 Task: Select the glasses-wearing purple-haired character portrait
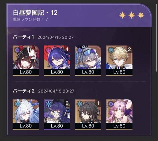coord(57,114)
